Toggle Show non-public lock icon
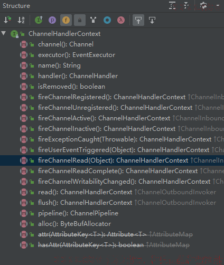Image resolution: width=224 pixels, height=265 pixels. tap(80, 20)
